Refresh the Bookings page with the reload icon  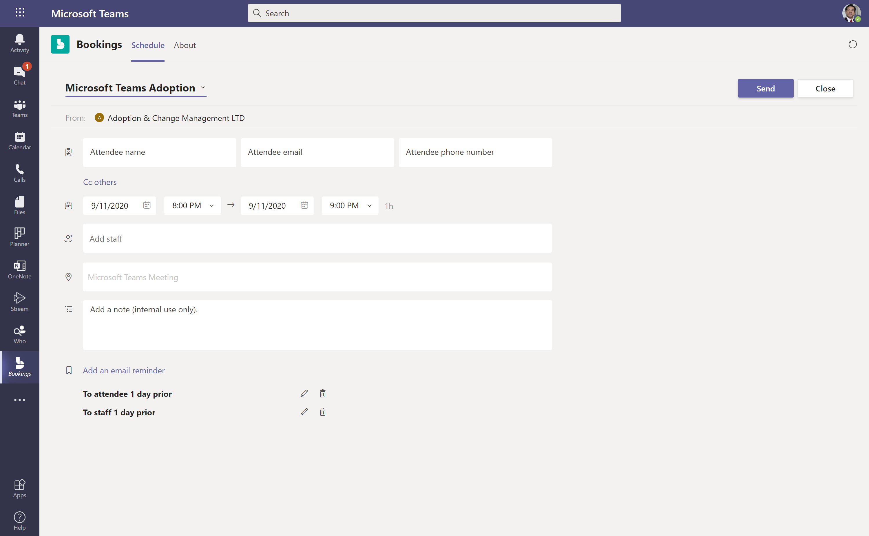coord(853,44)
